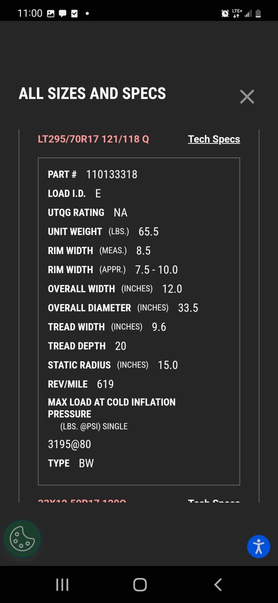The image size is (278, 603).
Task: Tap the Android home button
Action: click(x=140, y=585)
